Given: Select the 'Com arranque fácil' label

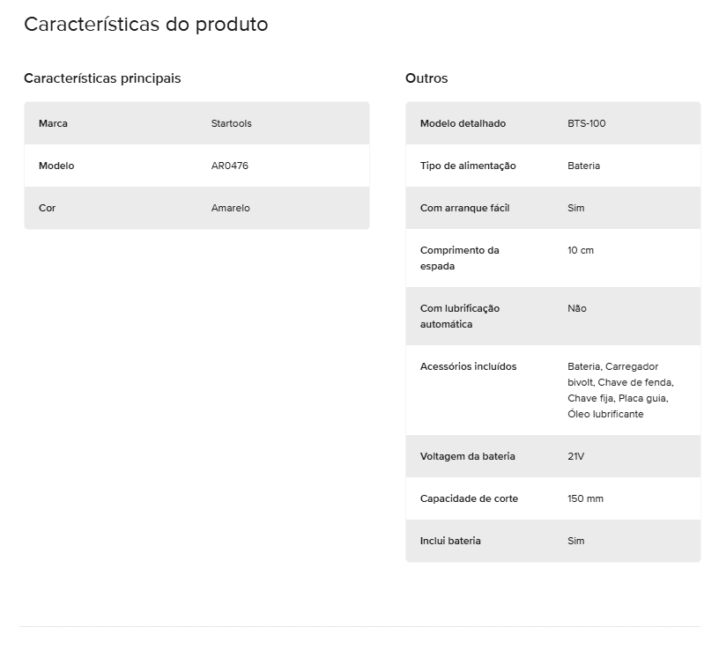Looking at the screenshot, I should pyautogui.click(x=465, y=208).
